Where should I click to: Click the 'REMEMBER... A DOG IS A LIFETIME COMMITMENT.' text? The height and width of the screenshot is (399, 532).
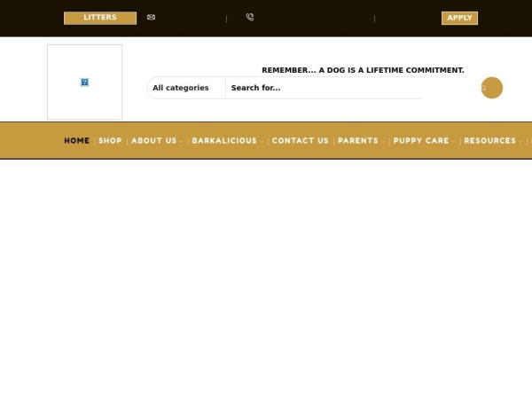pyautogui.click(x=363, y=70)
